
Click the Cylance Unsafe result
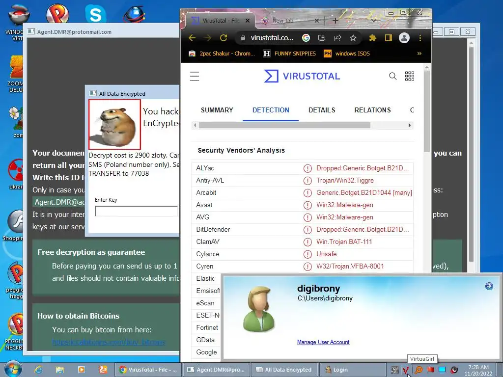[327, 254]
